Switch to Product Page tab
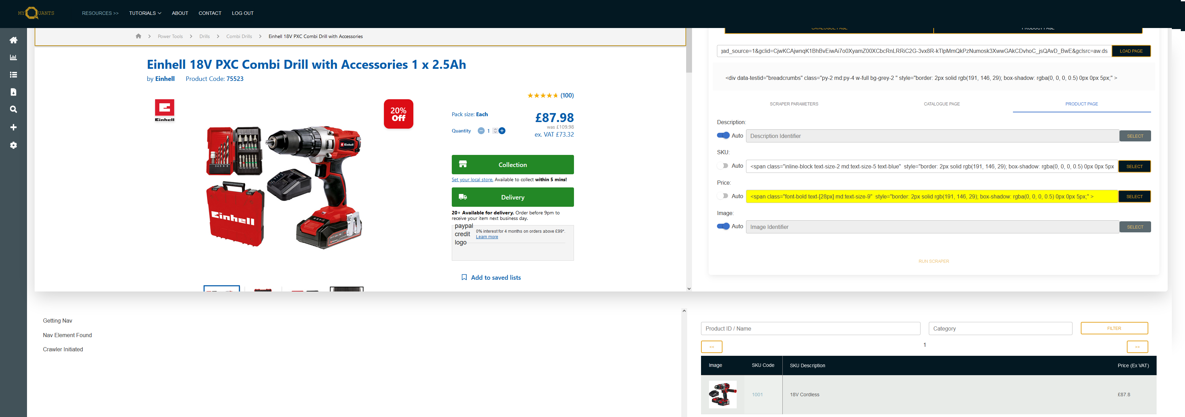 pyautogui.click(x=1081, y=104)
